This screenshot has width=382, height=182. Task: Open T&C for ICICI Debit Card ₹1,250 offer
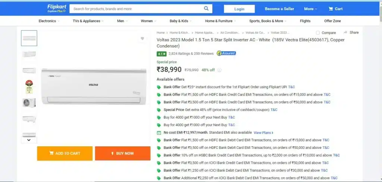tap(324, 170)
